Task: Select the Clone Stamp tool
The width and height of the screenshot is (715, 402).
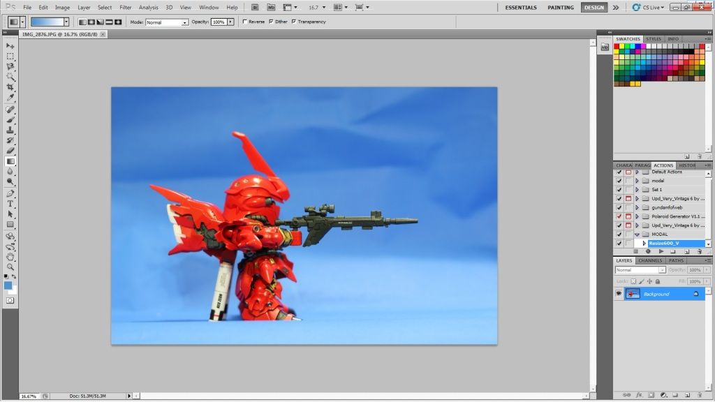Action: click(10, 130)
